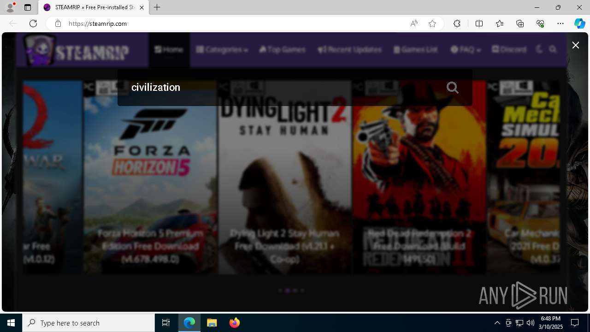Image resolution: width=590 pixels, height=332 pixels.
Task: Submit search with the magnifier icon
Action: click(453, 88)
